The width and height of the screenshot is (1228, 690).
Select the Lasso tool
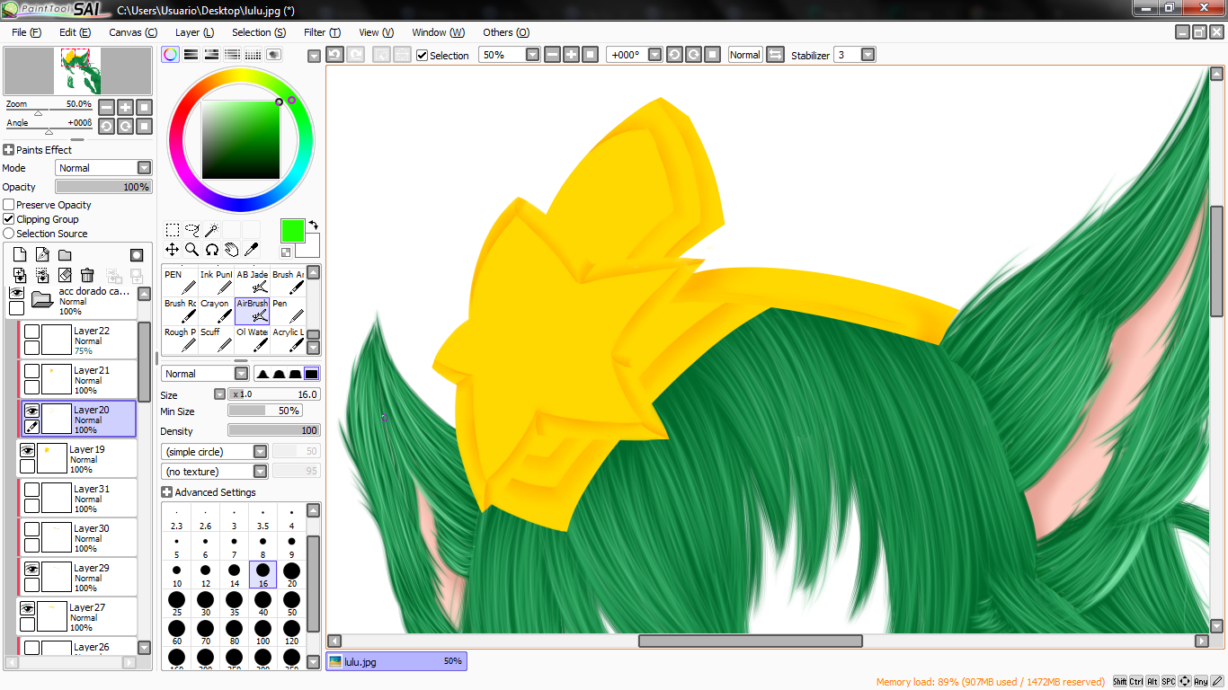pyautogui.click(x=191, y=230)
